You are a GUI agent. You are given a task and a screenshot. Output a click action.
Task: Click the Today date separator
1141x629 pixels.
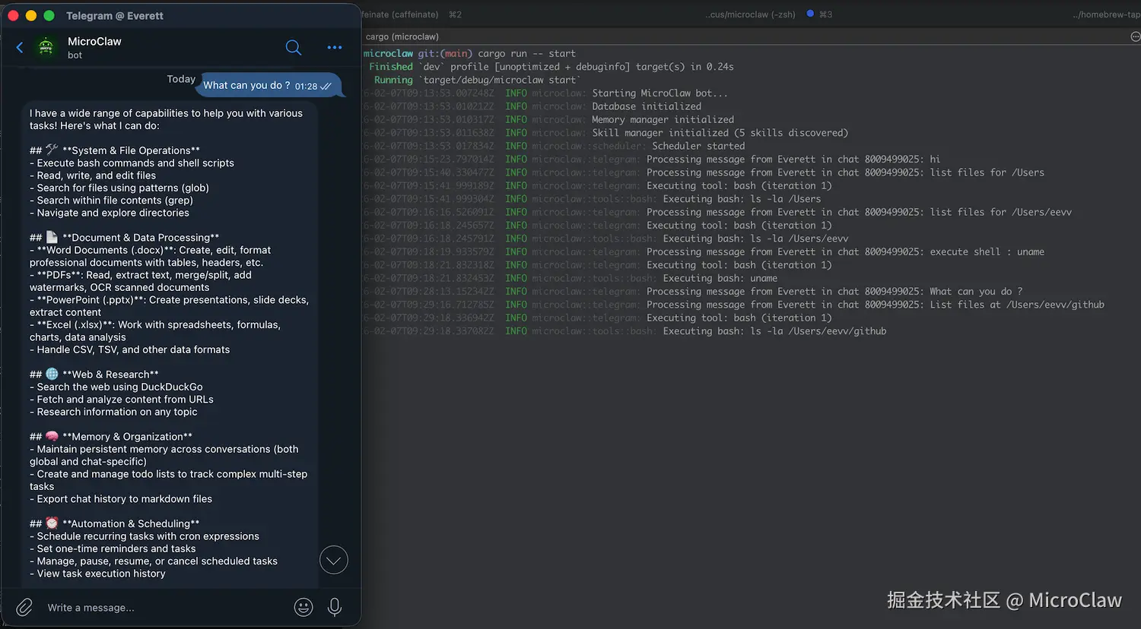click(181, 78)
